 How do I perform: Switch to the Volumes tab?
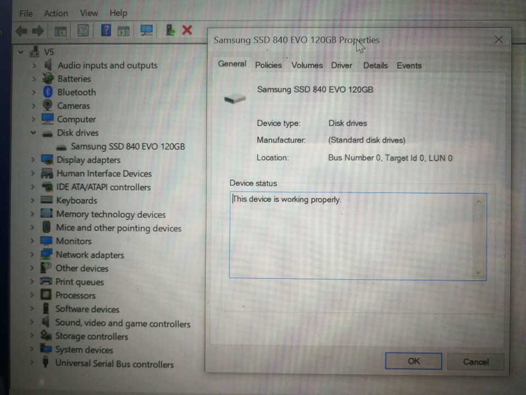307,65
